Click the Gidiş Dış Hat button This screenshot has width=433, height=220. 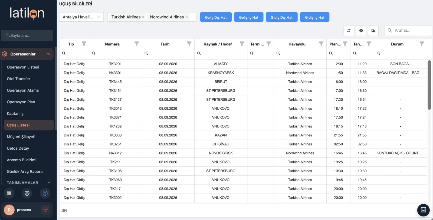tap(282, 17)
